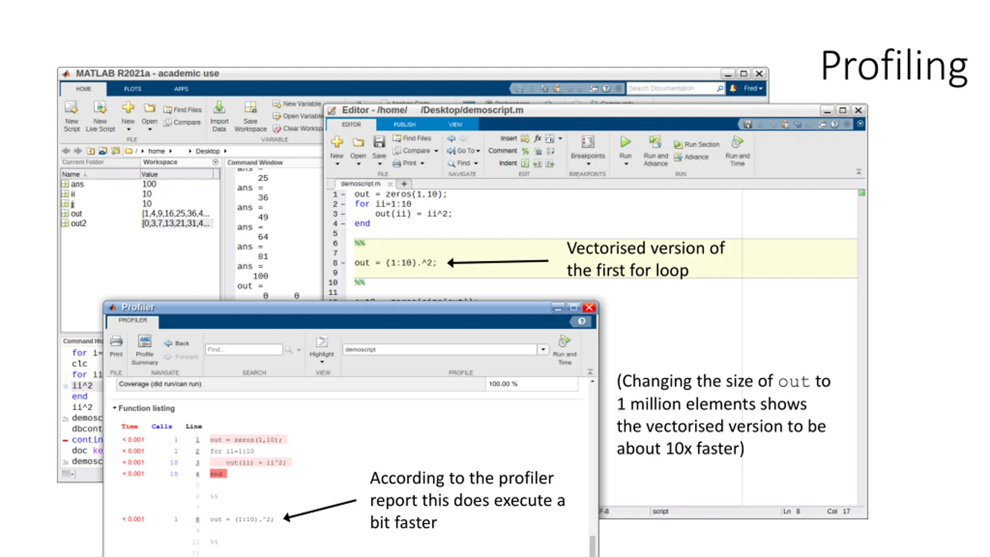Collapse the Function listing section
The height and width of the screenshot is (557, 990).
tap(114, 408)
